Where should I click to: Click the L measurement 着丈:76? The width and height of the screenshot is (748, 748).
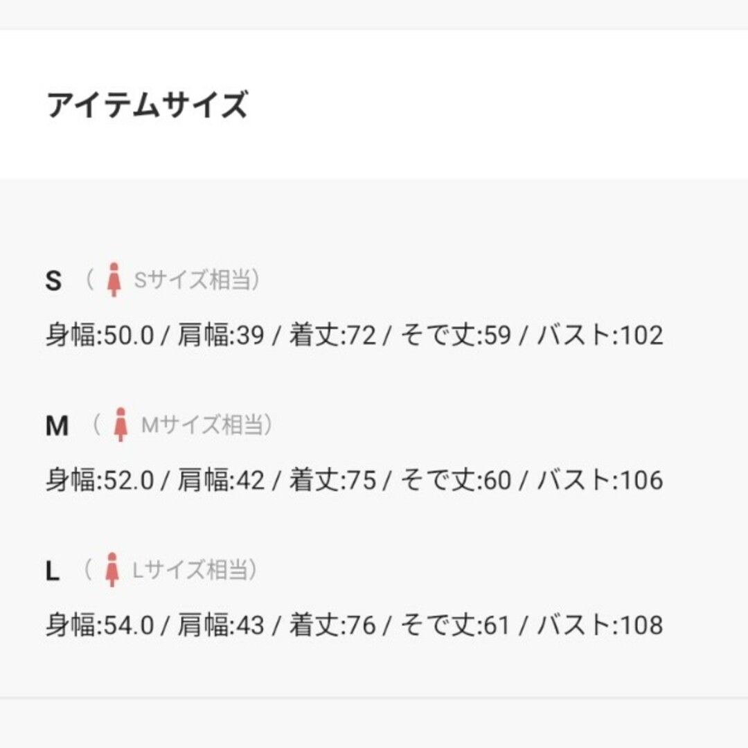coord(332,625)
